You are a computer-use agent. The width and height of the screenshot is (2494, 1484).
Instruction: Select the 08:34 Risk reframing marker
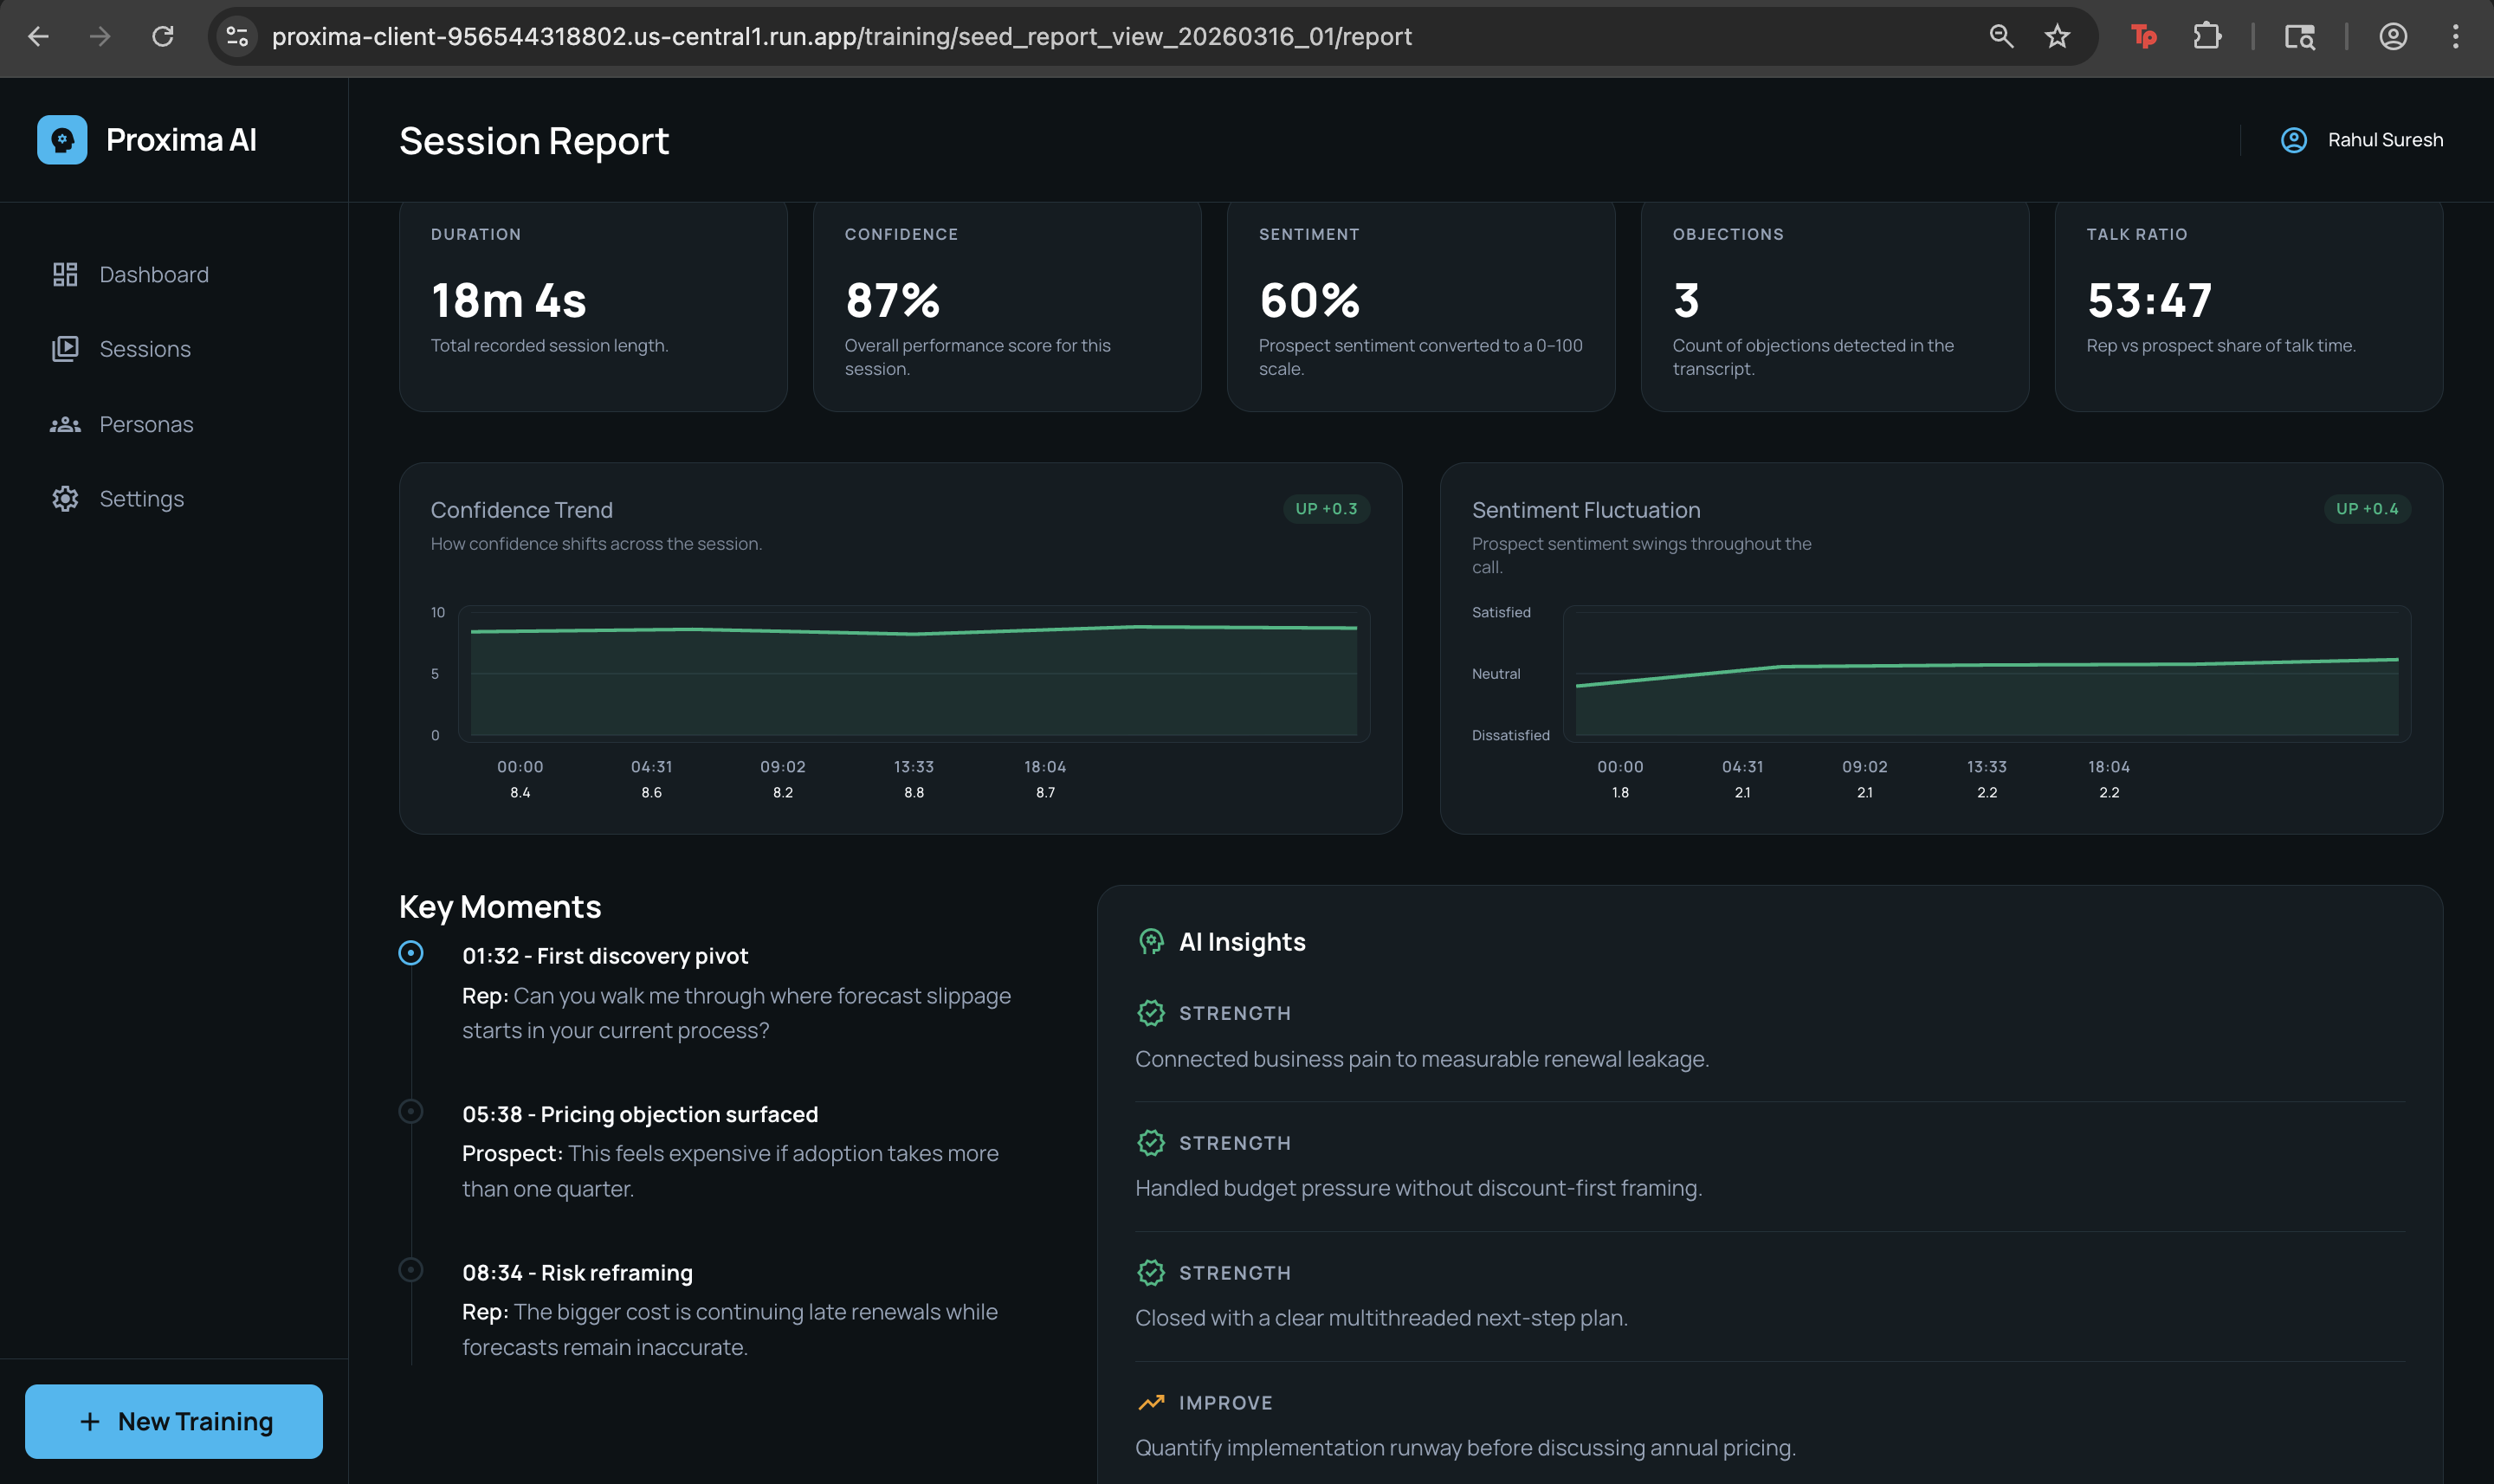410,1269
